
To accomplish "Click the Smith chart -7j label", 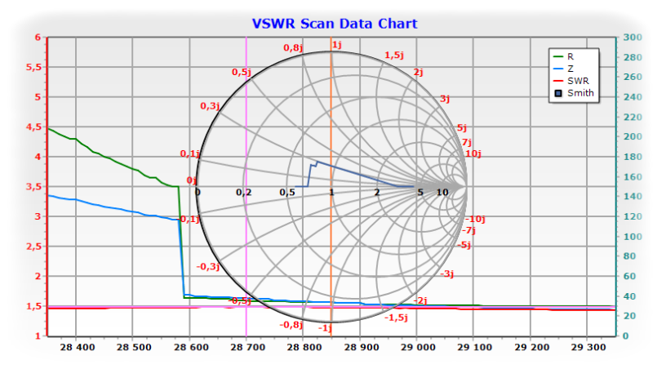I will click(468, 230).
